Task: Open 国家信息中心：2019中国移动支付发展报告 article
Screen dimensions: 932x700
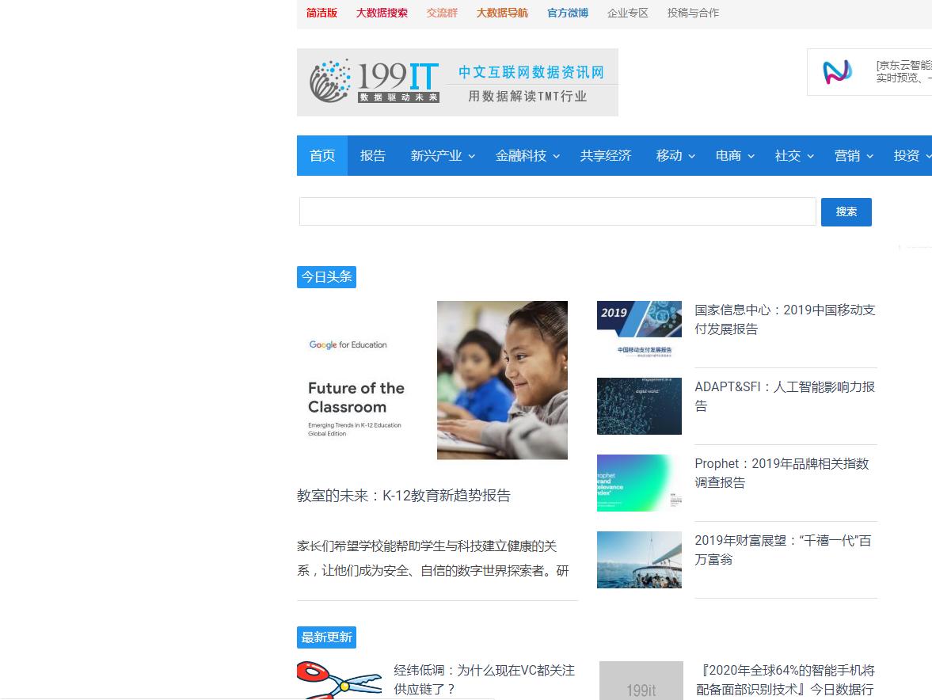Action: point(785,320)
